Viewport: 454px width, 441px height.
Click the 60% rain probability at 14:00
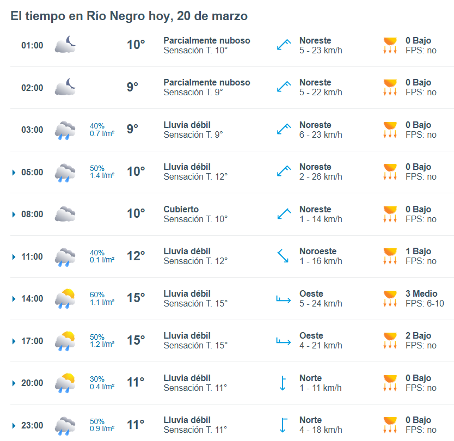(97, 295)
